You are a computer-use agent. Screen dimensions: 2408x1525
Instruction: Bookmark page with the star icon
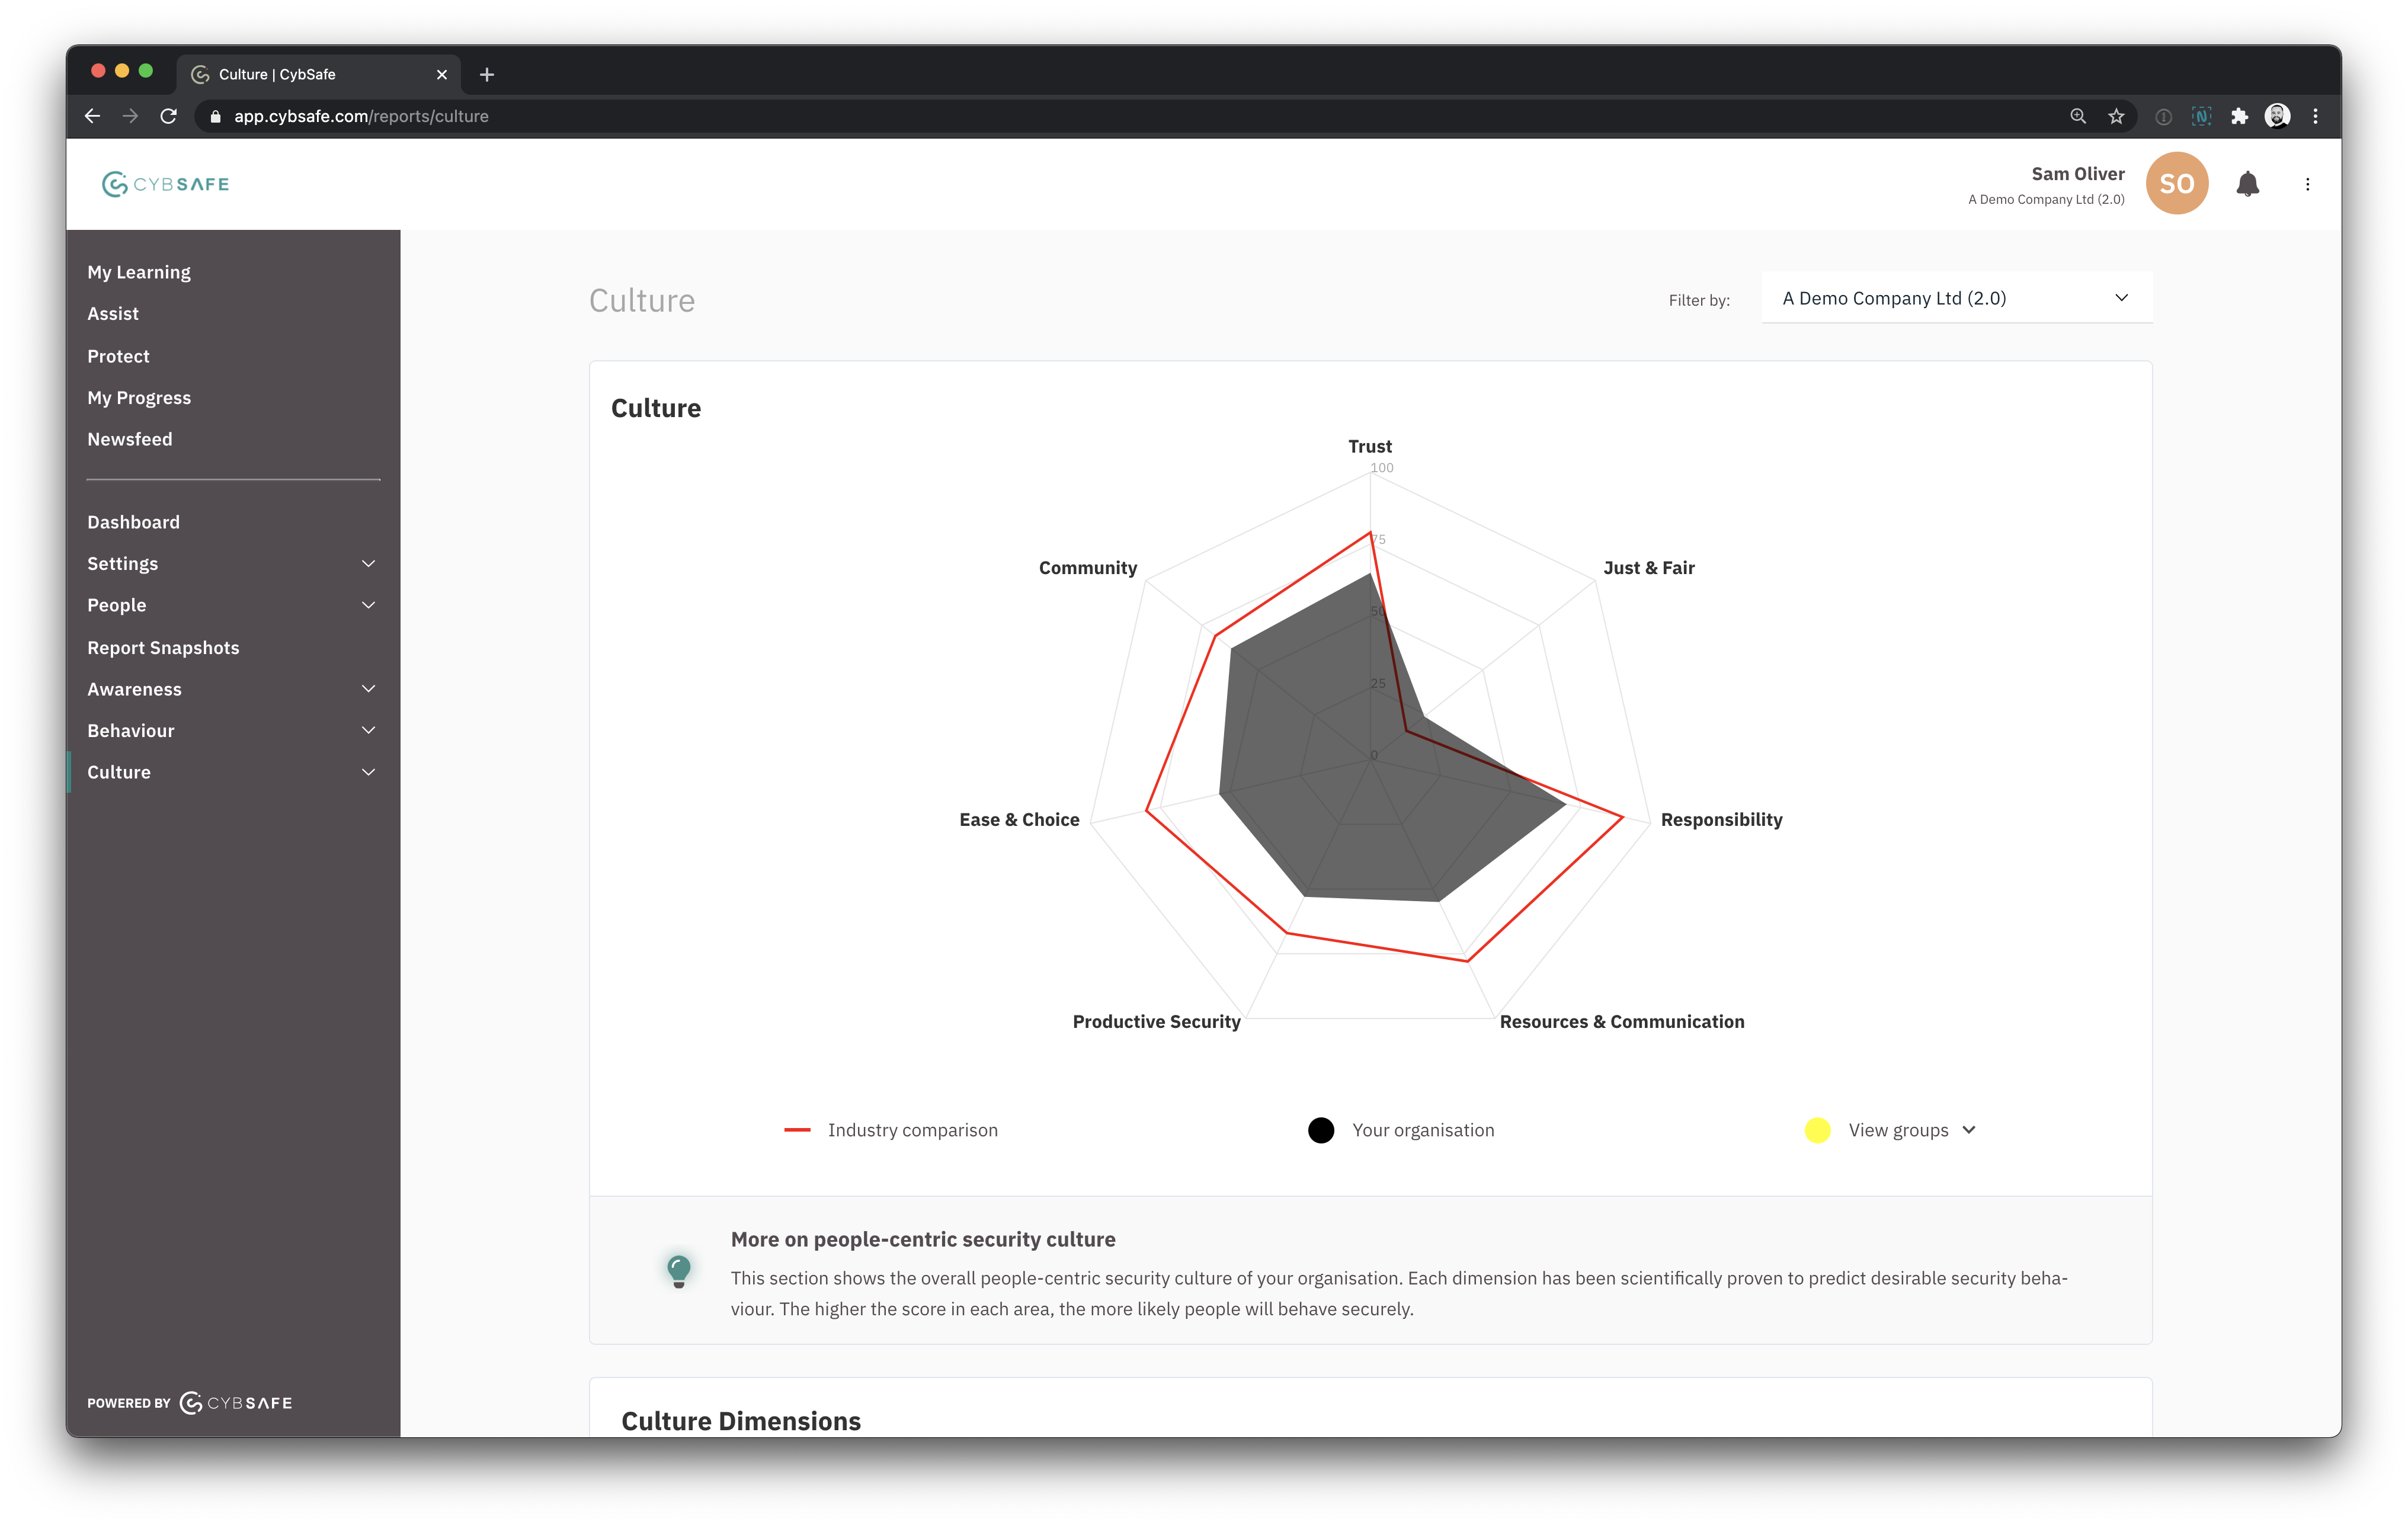click(2116, 116)
